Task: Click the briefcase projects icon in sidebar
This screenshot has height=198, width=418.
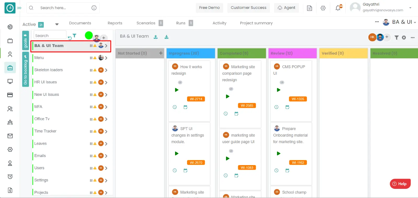Action: tap(10, 68)
